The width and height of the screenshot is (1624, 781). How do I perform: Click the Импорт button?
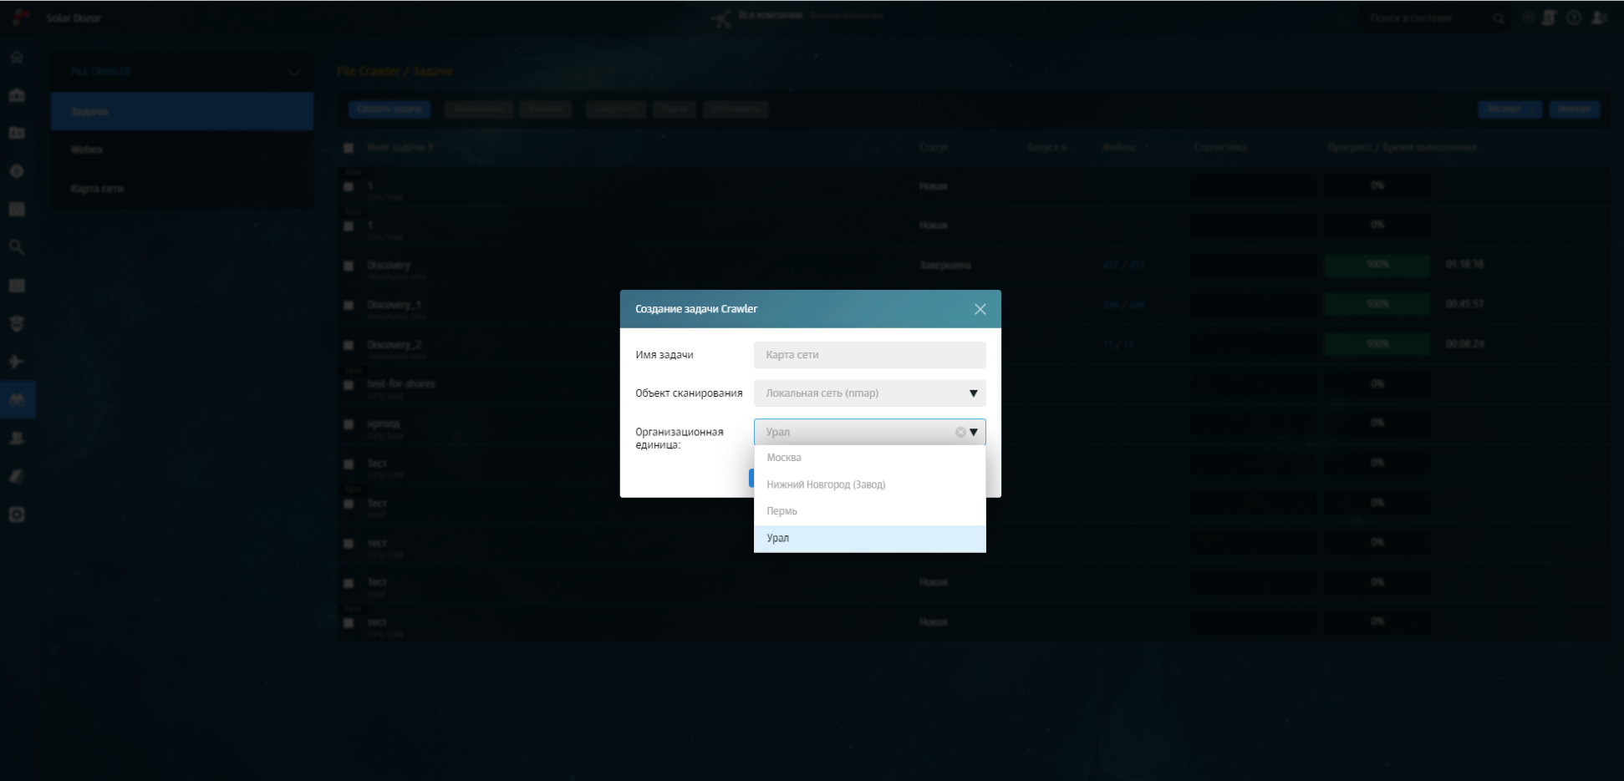click(x=1575, y=109)
